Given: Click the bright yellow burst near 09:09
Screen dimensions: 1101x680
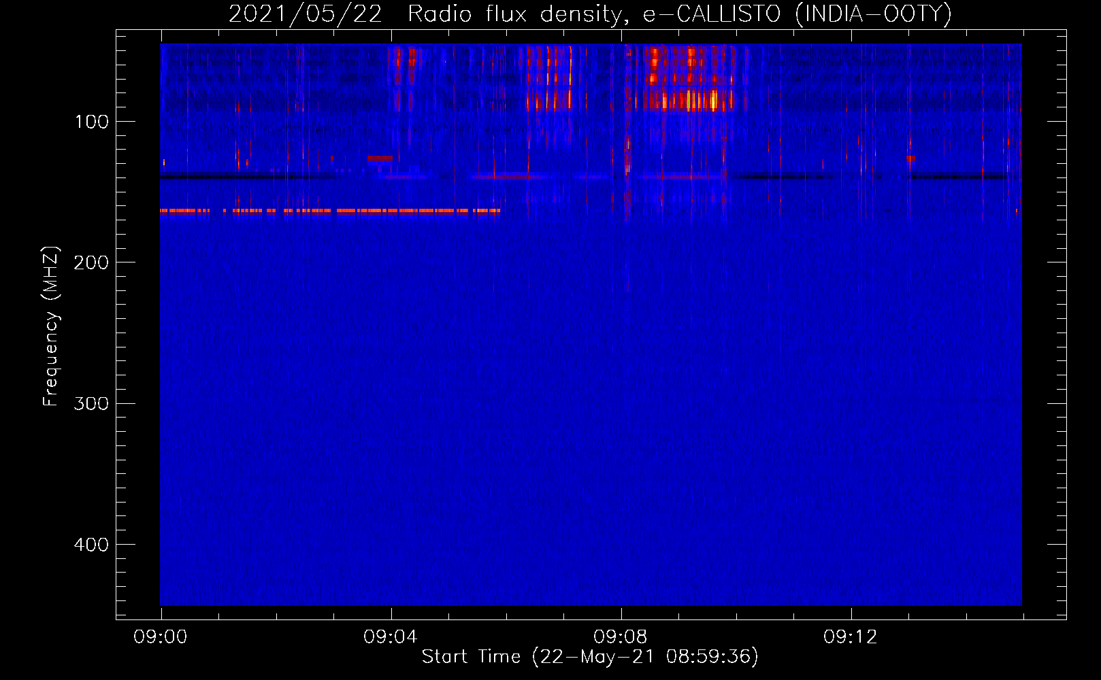Looking at the screenshot, I should point(712,101).
